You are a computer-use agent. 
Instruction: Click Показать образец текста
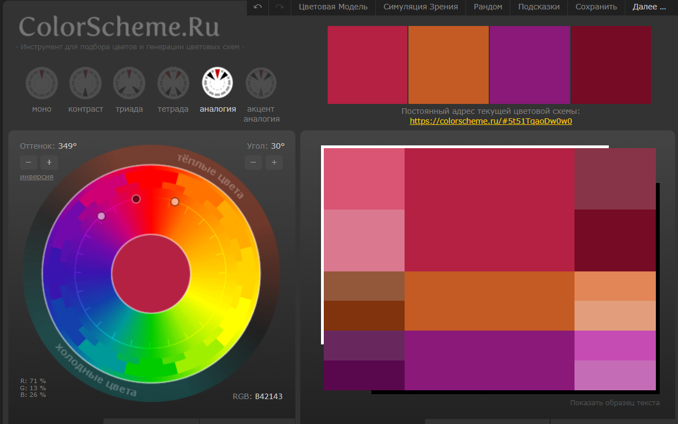coord(614,403)
